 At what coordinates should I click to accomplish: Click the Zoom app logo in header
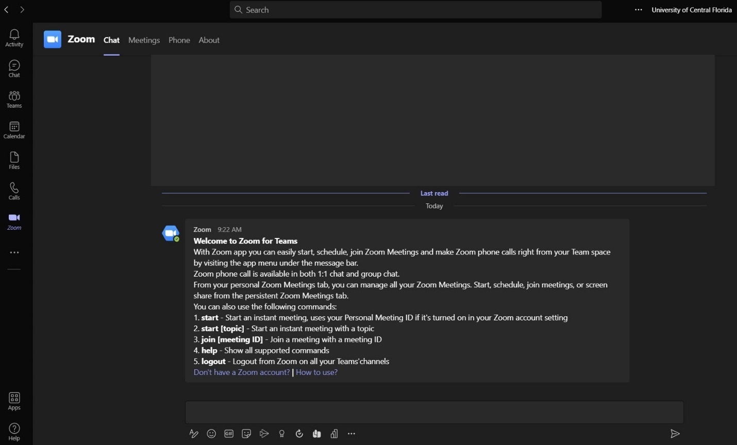tap(53, 40)
